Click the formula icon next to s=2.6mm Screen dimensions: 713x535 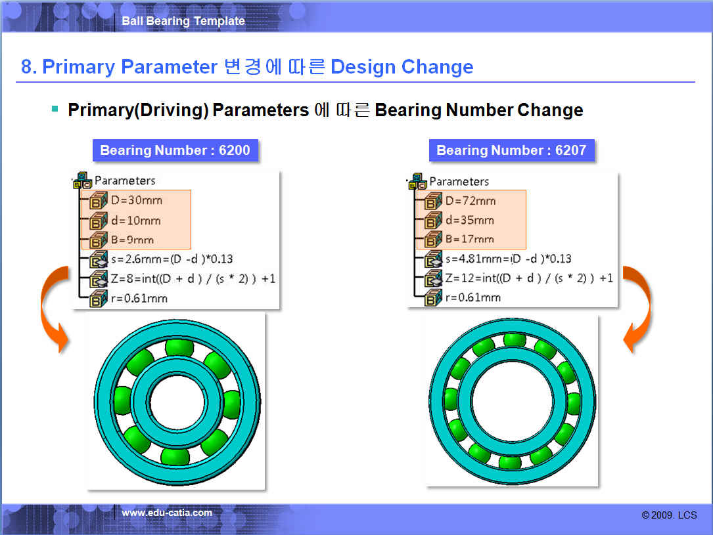click(x=99, y=259)
